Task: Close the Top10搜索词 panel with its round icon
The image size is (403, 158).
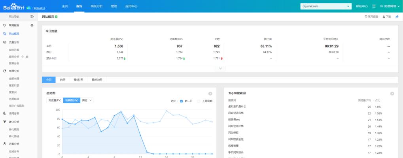Action: click(x=392, y=94)
